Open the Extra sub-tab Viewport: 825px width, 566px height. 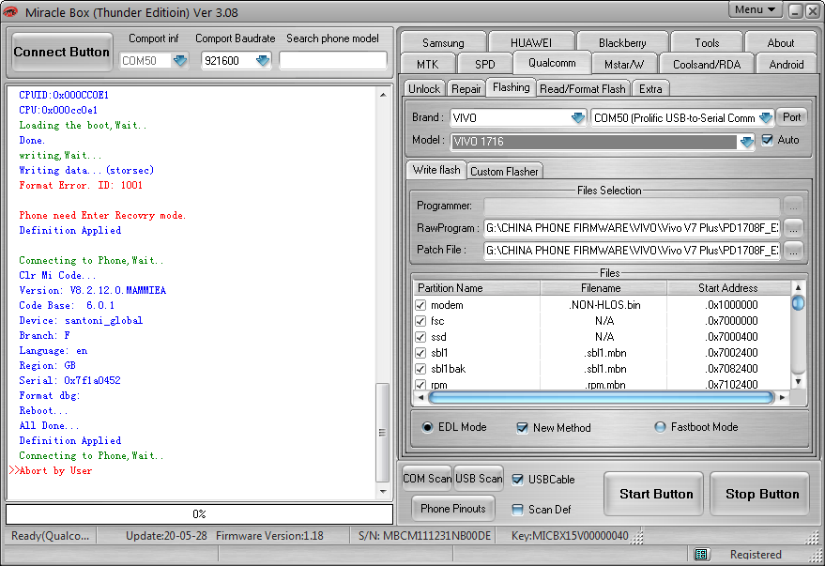point(650,89)
